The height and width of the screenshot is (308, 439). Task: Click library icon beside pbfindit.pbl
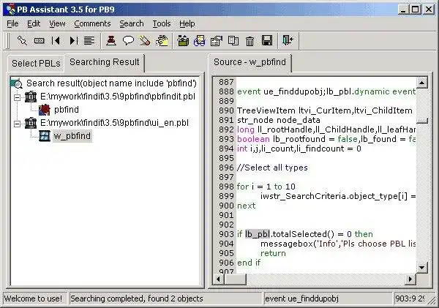(x=31, y=97)
